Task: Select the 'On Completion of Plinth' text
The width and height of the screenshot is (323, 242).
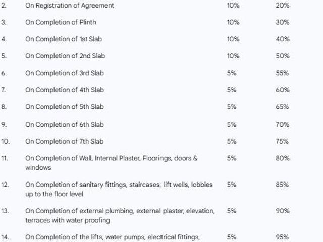Action: coord(61,23)
